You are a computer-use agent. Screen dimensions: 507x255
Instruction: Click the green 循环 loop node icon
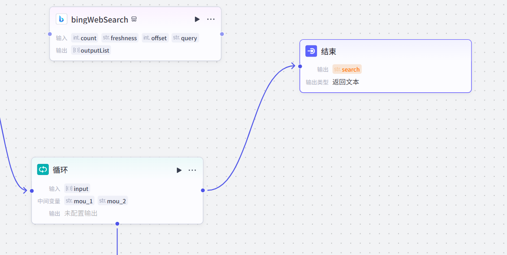pyautogui.click(x=43, y=170)
